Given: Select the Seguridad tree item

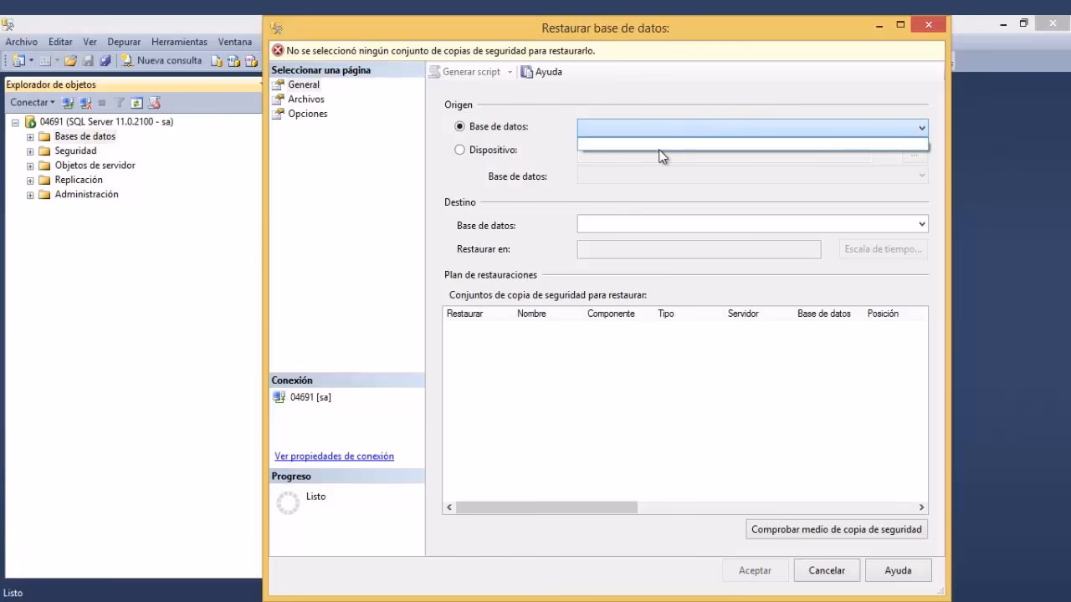Looking at the screenshot, I should (x=75, y=150).
